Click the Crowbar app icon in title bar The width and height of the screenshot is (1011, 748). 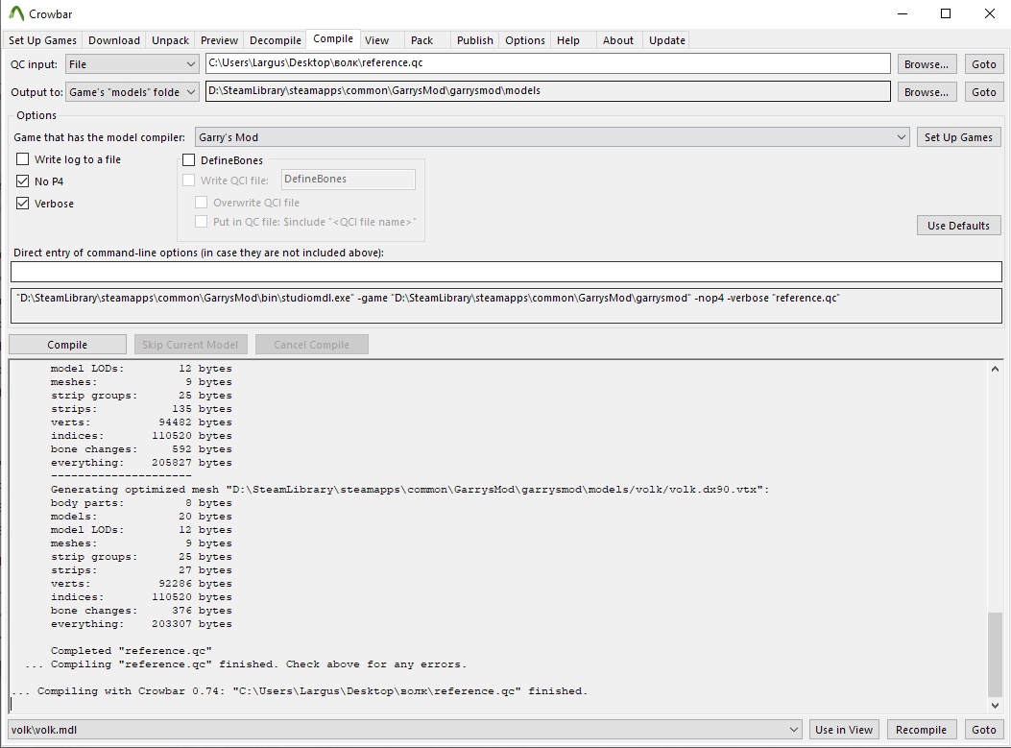coord(16,13)
